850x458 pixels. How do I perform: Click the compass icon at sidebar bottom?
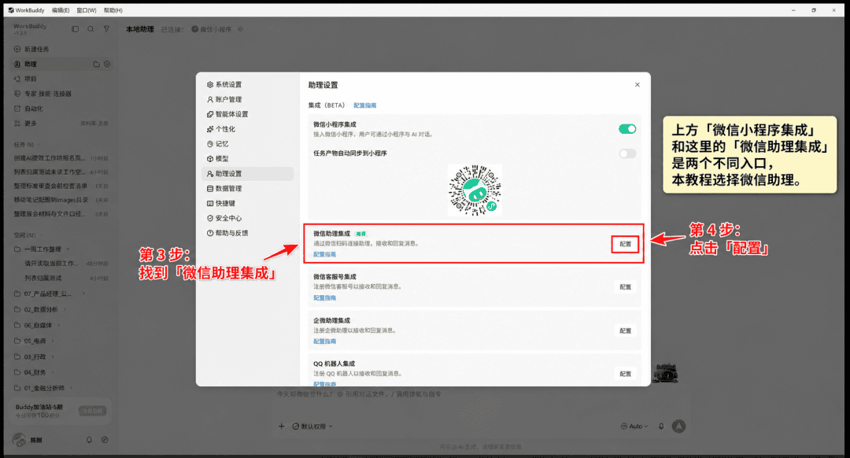[x=105, y=440]
